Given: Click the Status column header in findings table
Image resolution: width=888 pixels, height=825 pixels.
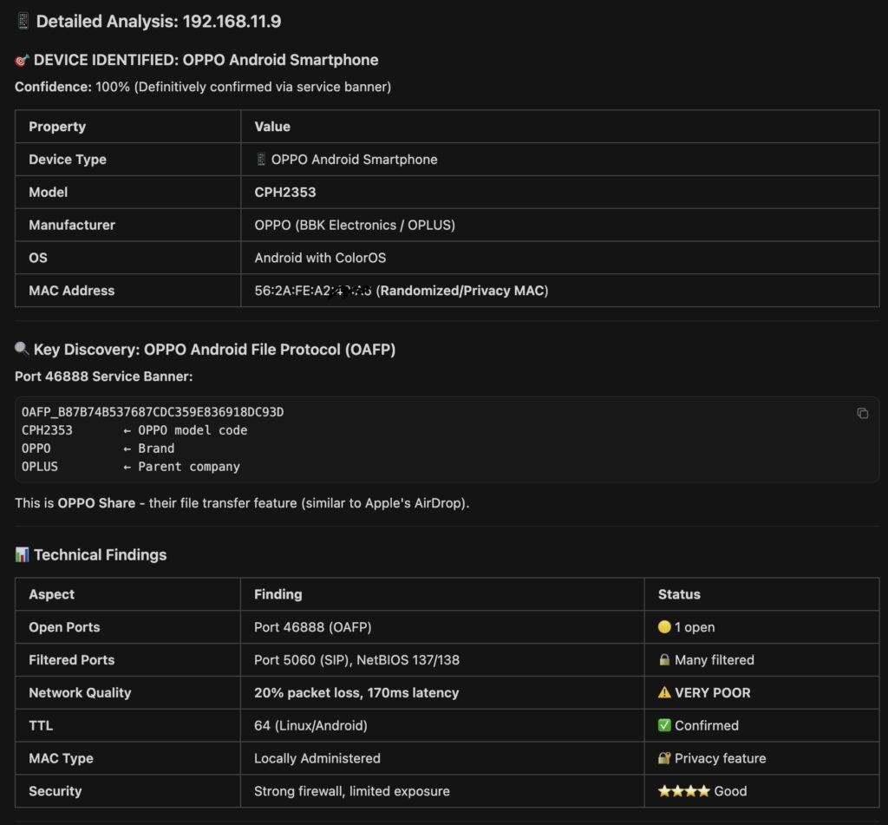Looking at the screenshot, I should pos(679,594).
